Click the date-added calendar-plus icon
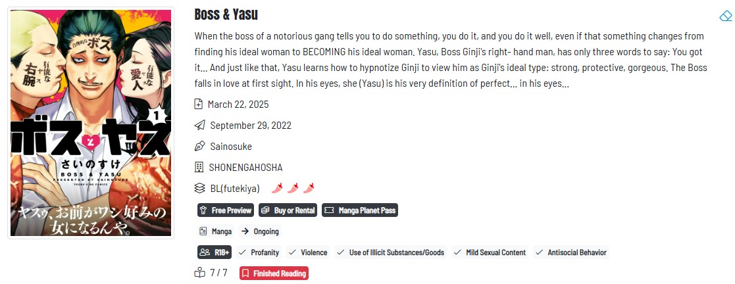The width and height of the screenshot is (735, 284). tap(199, 105)
